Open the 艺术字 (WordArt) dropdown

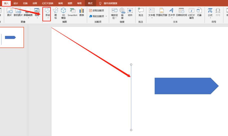[x=171, y=18]
